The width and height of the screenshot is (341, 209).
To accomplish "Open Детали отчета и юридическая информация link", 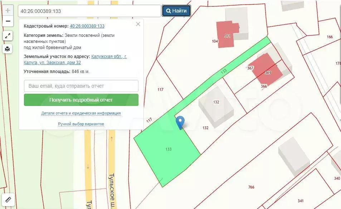I will tap(81, 113).
